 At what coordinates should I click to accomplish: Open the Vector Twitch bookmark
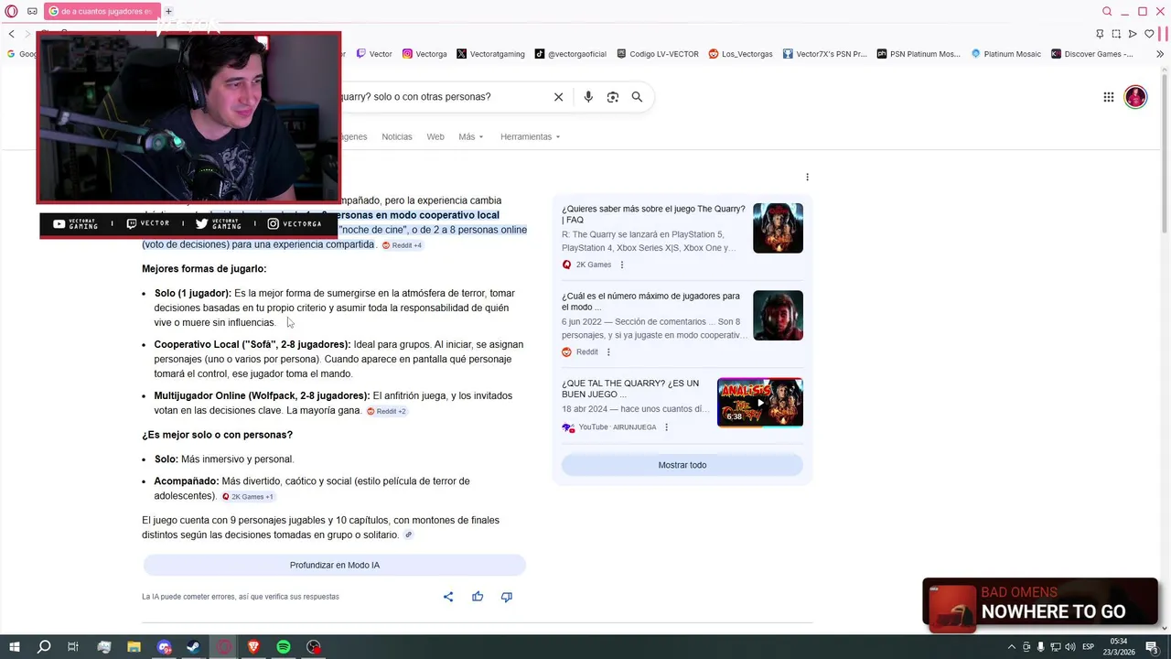374,54
